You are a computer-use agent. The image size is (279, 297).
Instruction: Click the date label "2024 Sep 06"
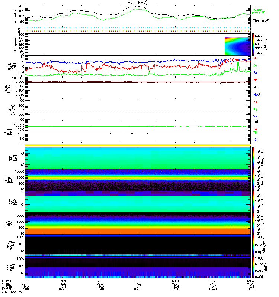[12, 292]
